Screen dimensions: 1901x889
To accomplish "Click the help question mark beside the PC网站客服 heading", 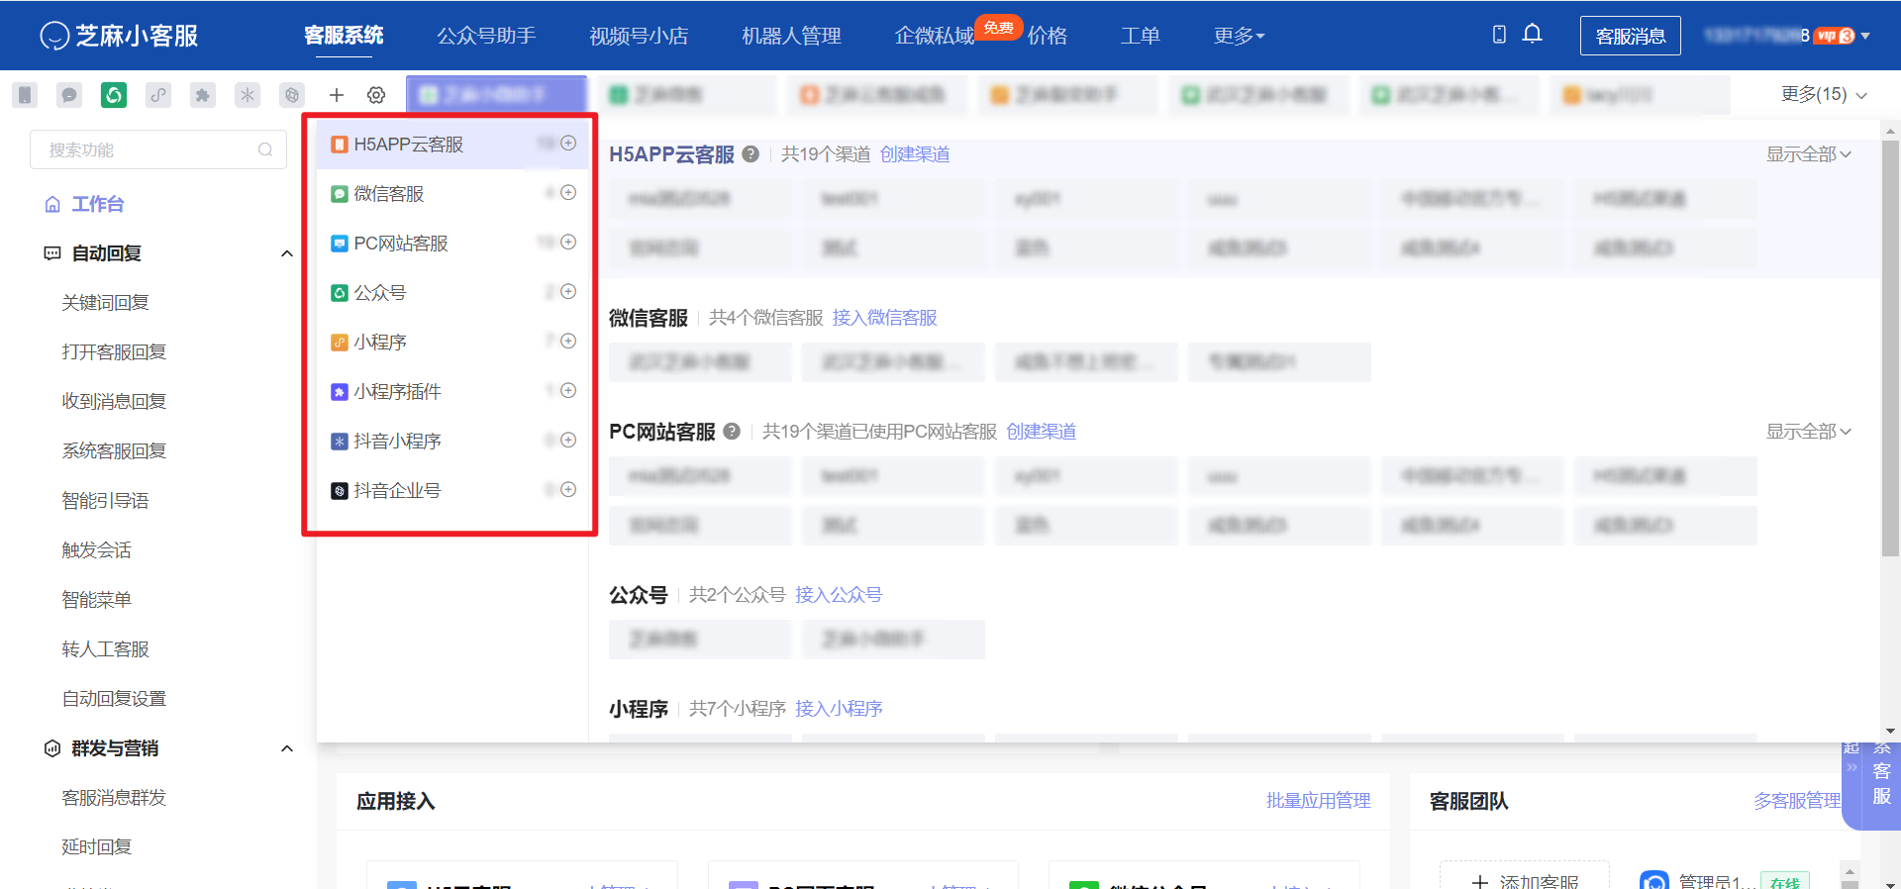I will coord(732,432).
